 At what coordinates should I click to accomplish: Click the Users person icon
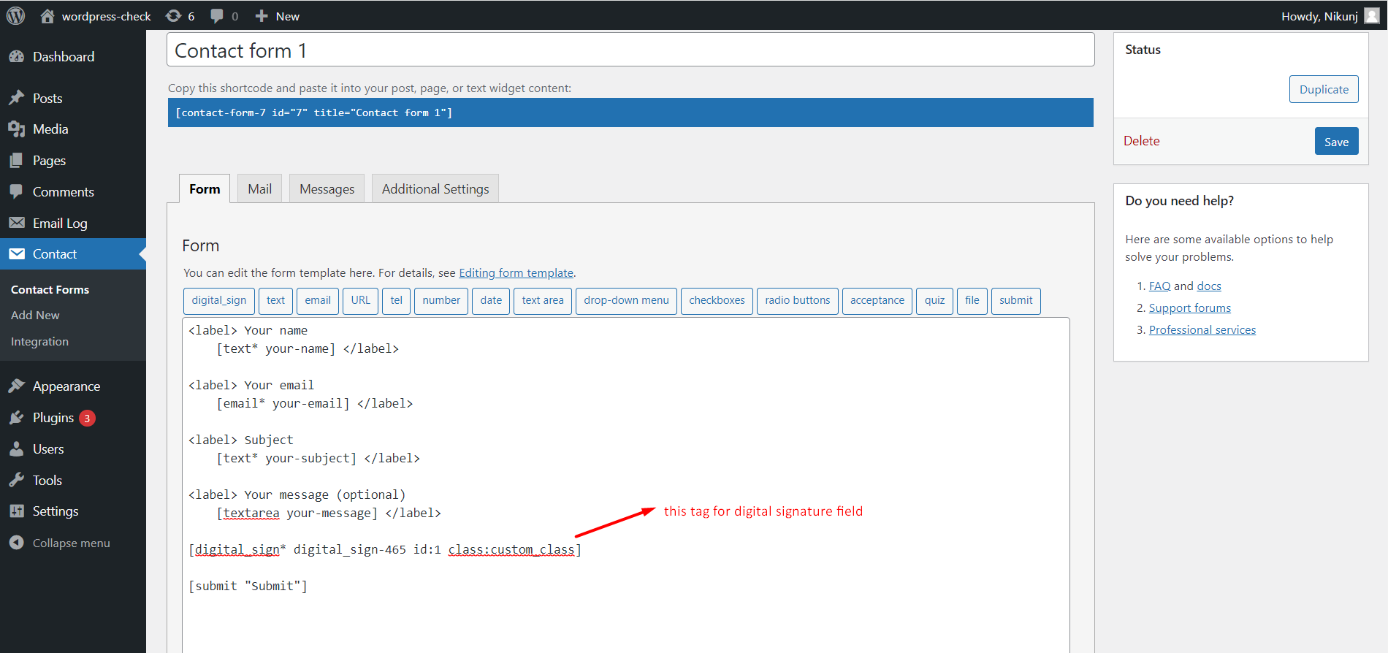tap(17, 449)
